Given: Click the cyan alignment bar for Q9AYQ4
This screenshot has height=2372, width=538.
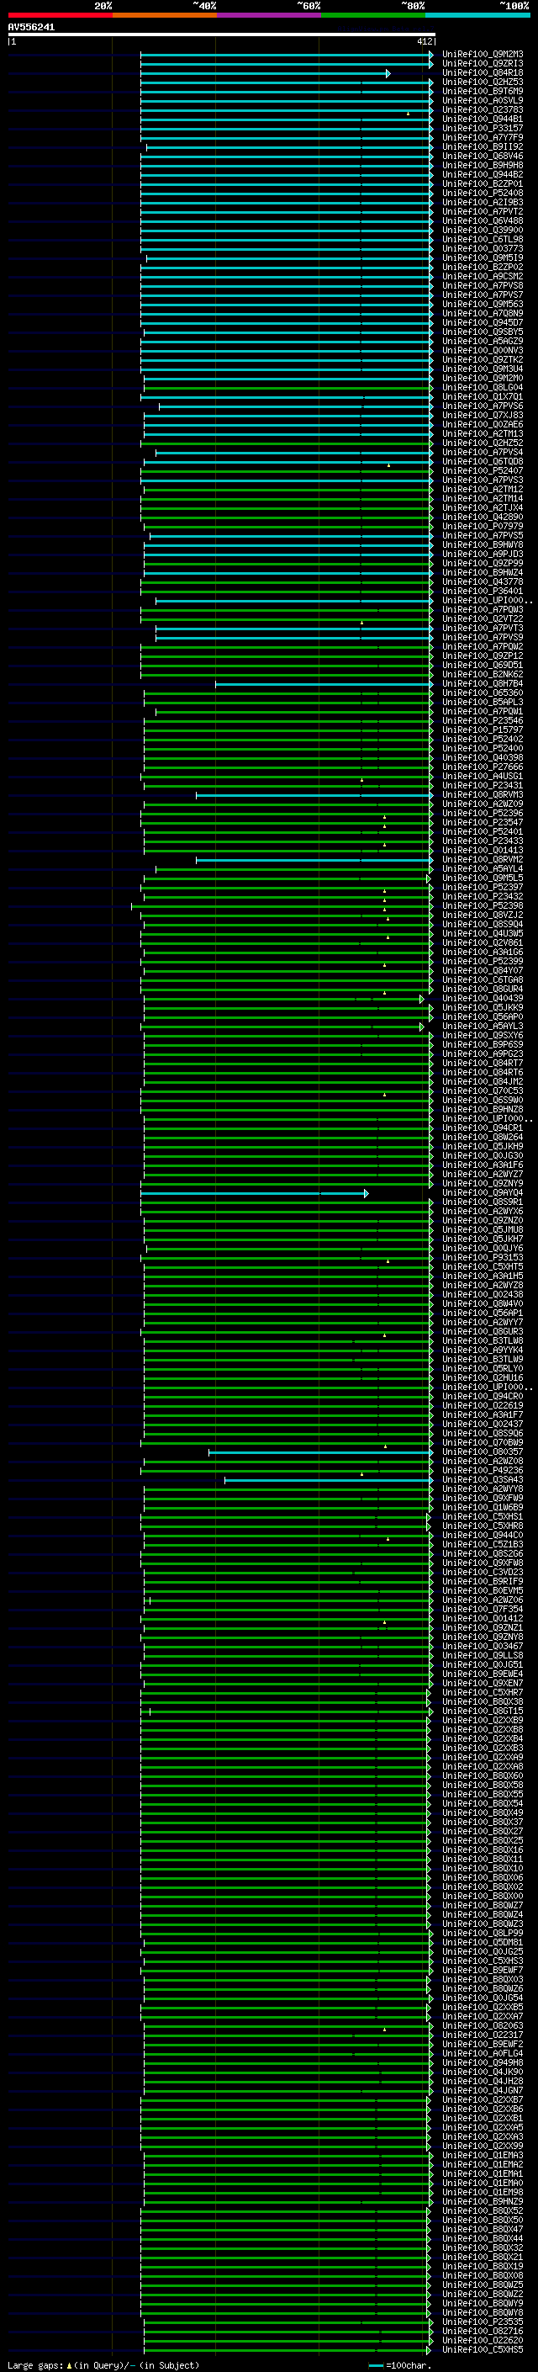Looking at the screenshot, I should coord(253,1192).
